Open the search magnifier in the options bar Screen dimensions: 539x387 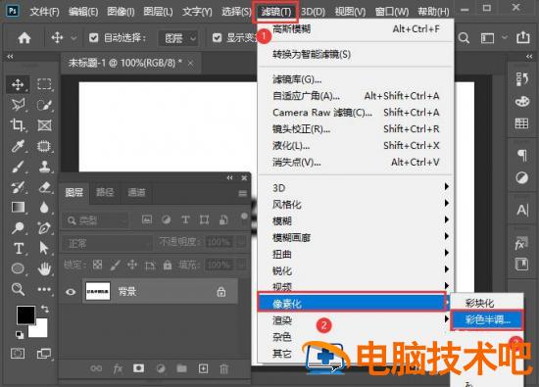tap(464, 38)
